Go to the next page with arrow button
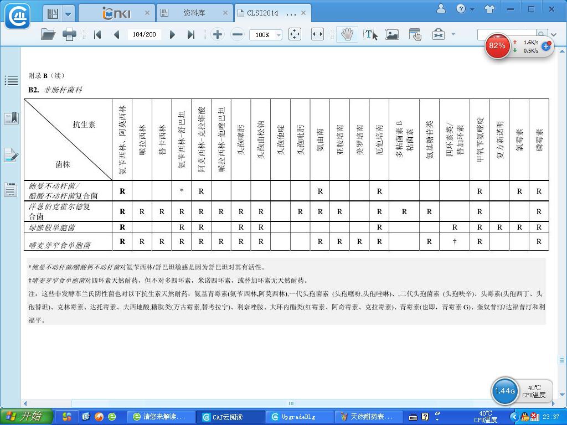The width and height of the screenshot is (567, 425). [172, 34]
